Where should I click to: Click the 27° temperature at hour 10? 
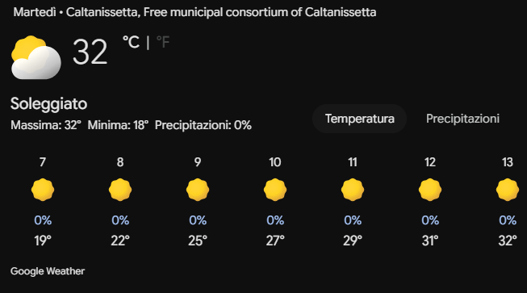[275, 241]
